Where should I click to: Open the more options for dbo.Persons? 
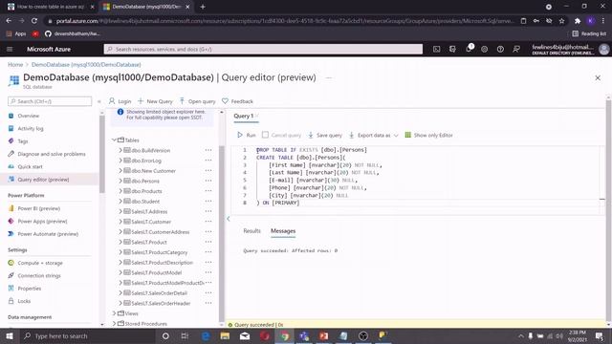point(208,181)
